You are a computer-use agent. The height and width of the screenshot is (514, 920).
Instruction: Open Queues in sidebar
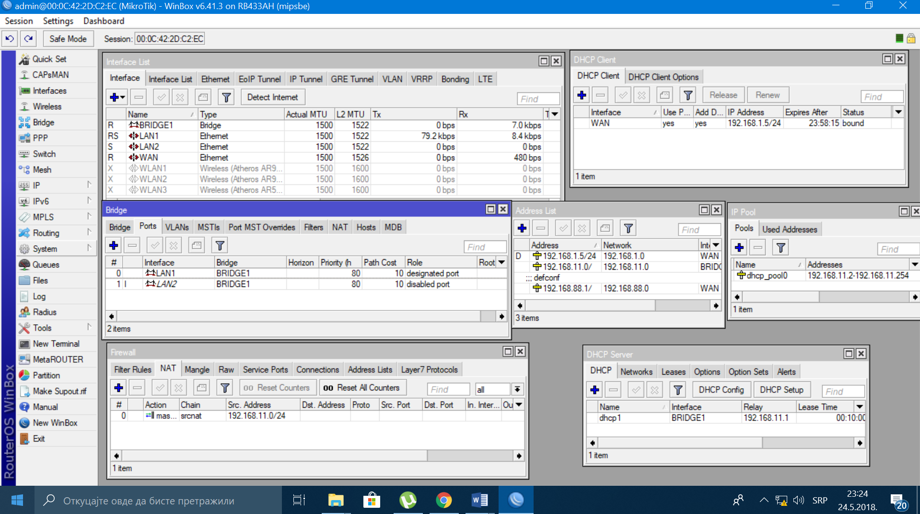46,264
